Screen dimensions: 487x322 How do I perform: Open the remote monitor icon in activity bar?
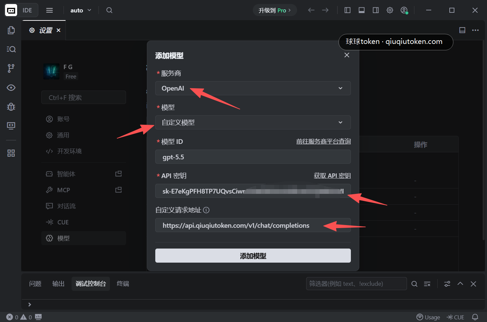pos(11,125)
